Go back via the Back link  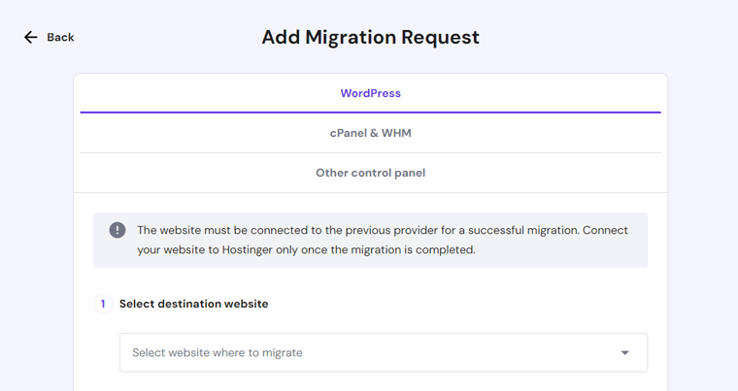coord(49,37)
